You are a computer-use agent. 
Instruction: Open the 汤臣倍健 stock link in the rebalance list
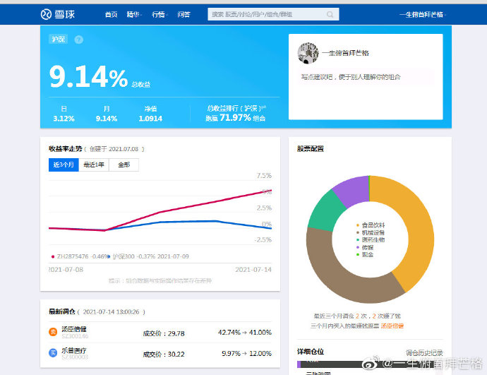click(x=74, y=328)
